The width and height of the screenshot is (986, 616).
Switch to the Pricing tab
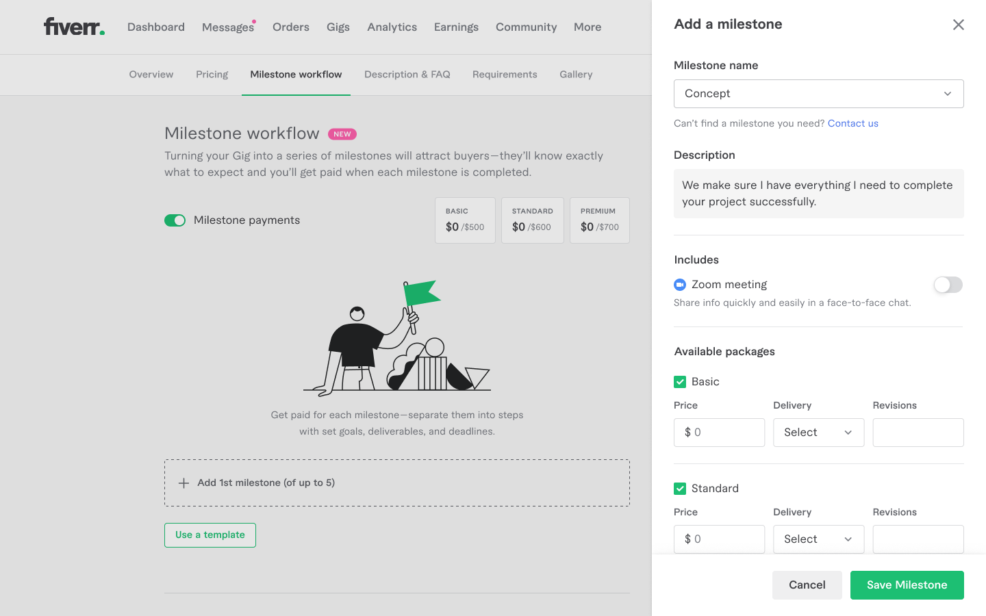tap(212, 75)
